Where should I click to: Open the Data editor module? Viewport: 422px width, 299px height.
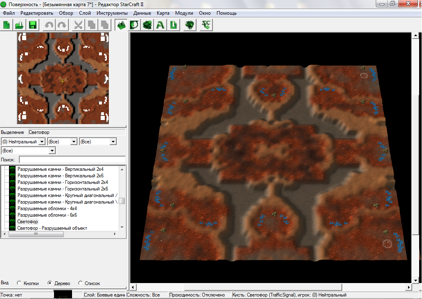point(147,25)
